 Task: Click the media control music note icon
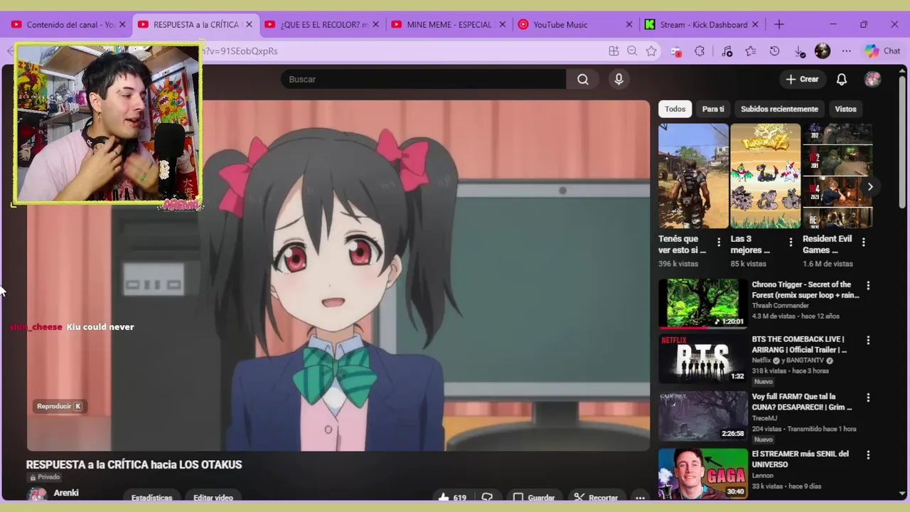(x=727, y=51)
